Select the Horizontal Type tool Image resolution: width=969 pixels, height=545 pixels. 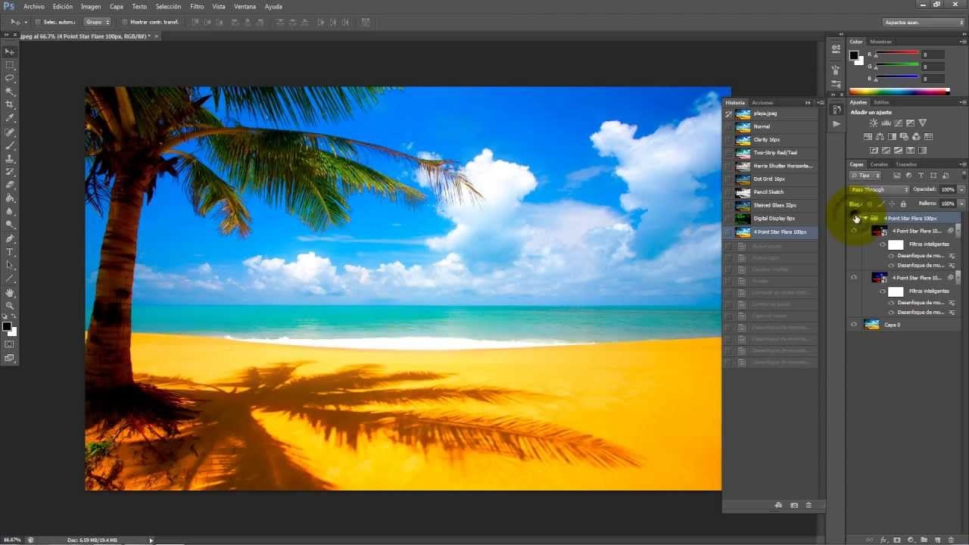[x=10, y=251]
